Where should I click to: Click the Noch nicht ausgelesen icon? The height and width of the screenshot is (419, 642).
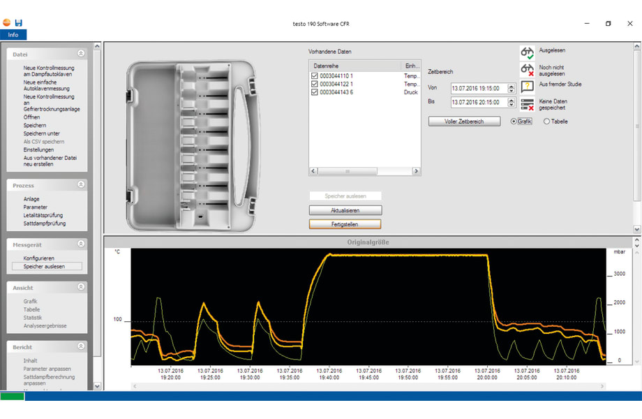coord(527,69)
